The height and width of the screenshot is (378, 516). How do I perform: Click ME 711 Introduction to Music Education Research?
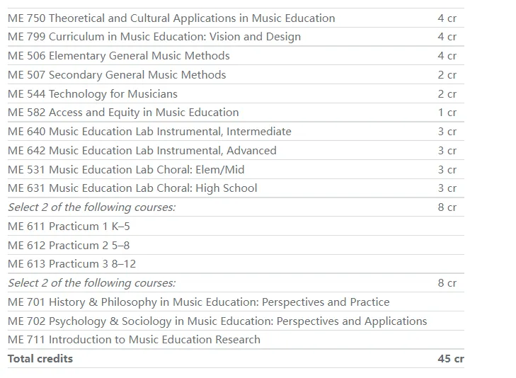pos(134,340)
